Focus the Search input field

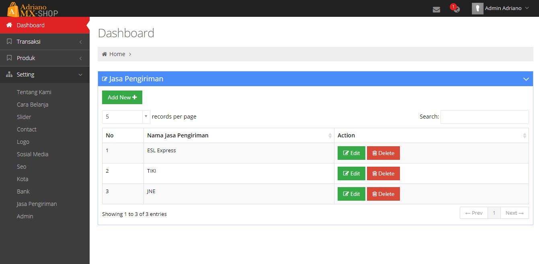point(484,117)
